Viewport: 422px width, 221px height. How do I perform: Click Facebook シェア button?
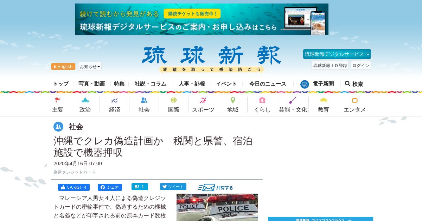point(110,187)
